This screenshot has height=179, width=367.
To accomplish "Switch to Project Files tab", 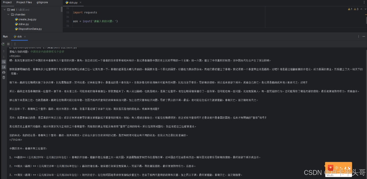I will tap(24, 2).
